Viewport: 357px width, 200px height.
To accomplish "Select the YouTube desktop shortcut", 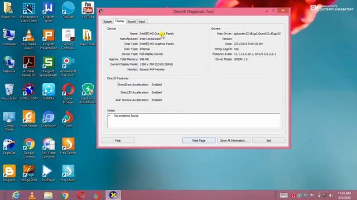I will point(88,10).
